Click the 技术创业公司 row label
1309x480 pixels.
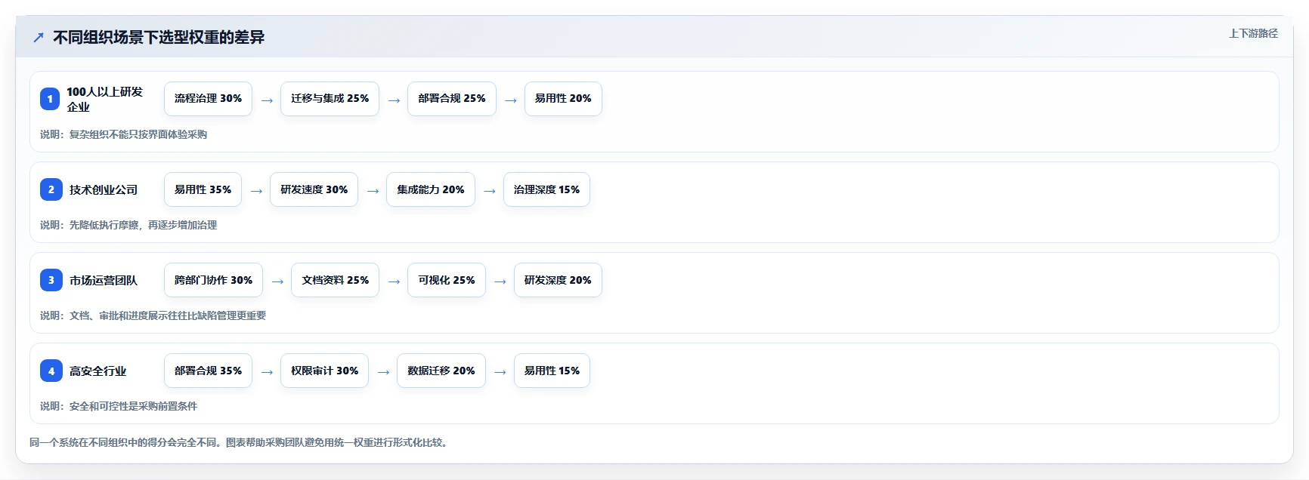(104, 189)
